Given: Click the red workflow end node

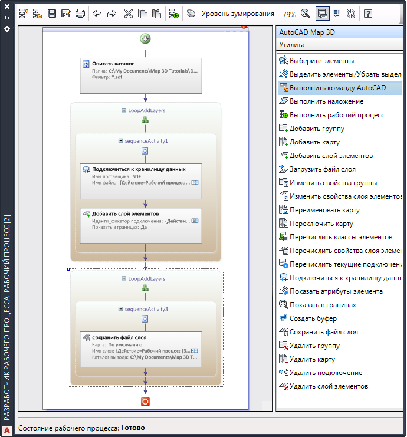Looking at the screenshot, I should [x=145, y=402].
